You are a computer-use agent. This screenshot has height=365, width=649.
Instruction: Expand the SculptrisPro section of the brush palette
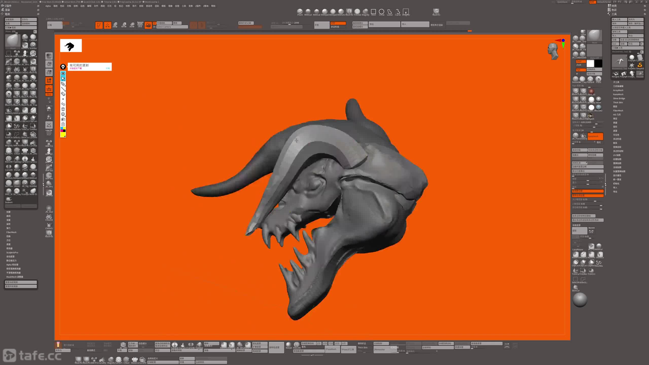tap(12, 252)
